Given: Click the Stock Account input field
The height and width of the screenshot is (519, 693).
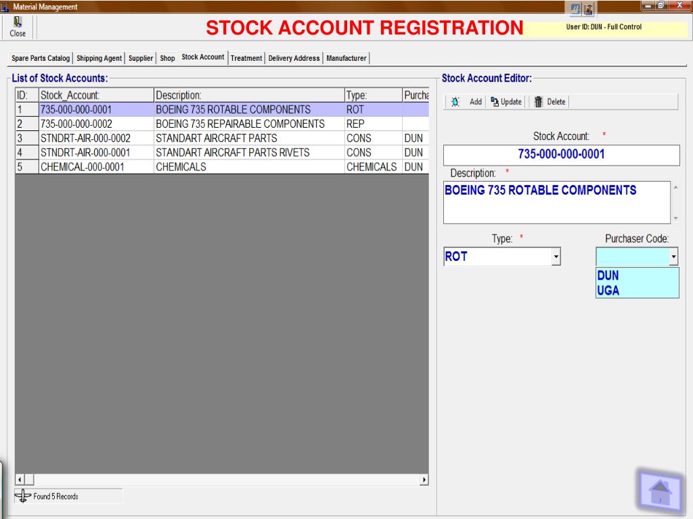Looking at the screenshot, I should (561, 155).
